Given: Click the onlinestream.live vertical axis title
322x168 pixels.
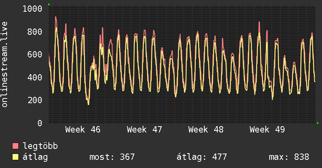Looking at the screenshot, I should tap(5, 64).
